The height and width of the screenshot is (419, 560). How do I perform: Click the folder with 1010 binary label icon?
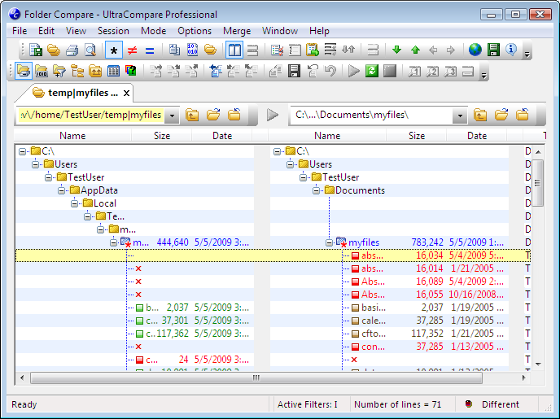coord(42,71)
